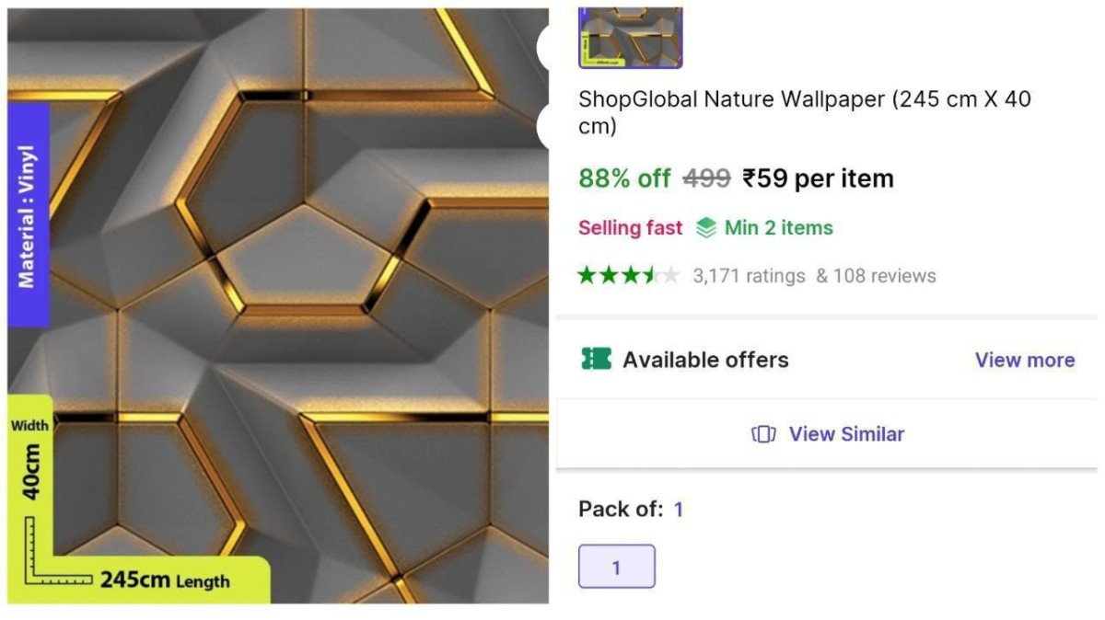Click the ticket icon beside Available offers

(596, 359)
